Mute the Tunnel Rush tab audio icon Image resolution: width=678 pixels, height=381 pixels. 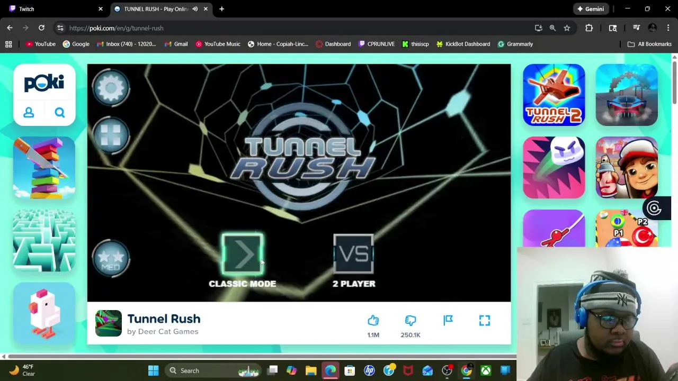point(195,9)
